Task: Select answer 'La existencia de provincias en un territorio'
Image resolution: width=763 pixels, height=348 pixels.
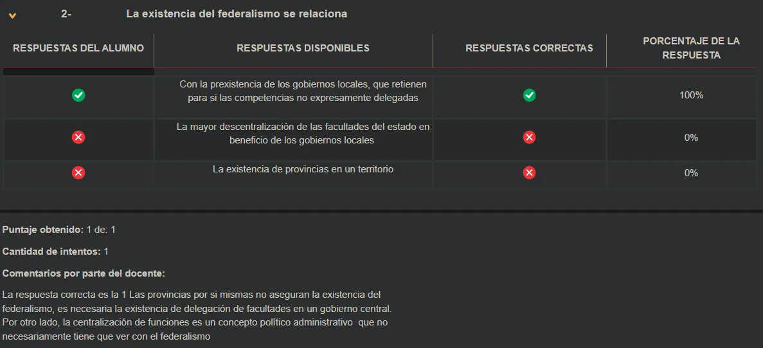Action: 303,169
